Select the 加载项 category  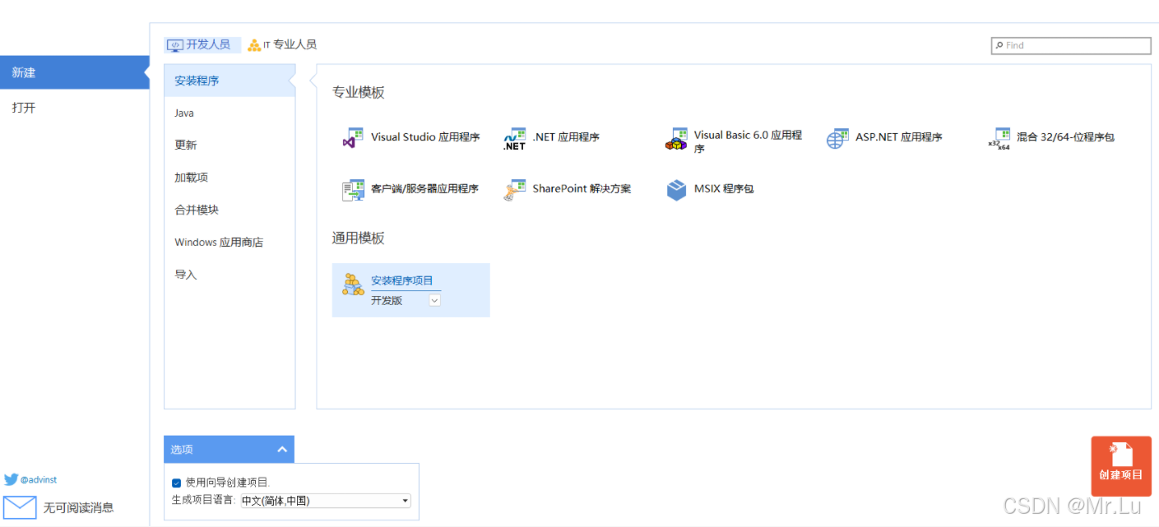click(229, 178)
